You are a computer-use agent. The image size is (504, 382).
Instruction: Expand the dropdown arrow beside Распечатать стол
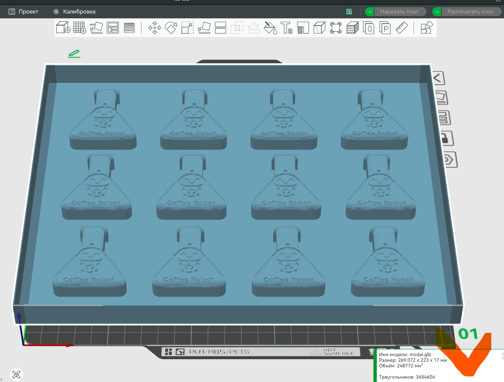437,12
